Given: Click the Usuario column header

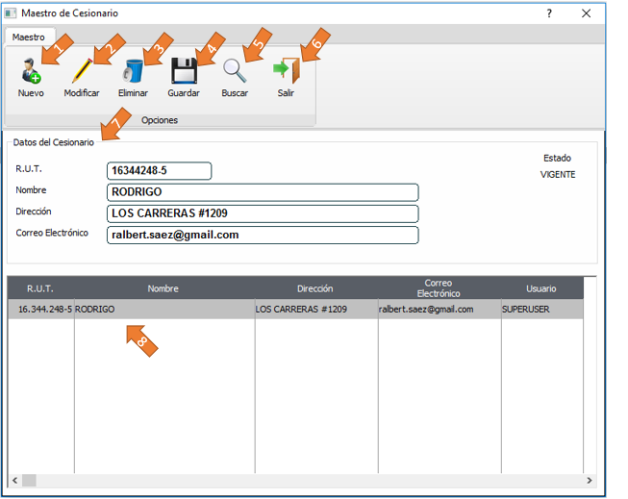Looking at the screenshot, I should point(540,288).
